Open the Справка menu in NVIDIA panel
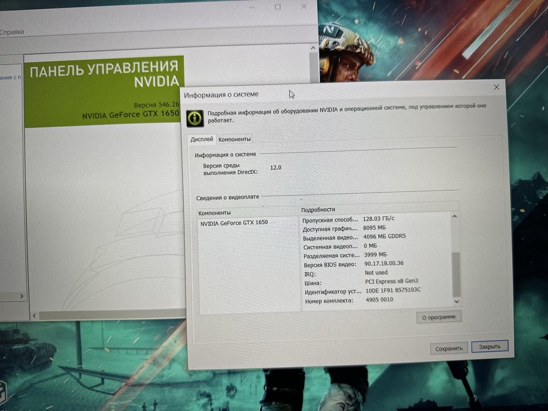The width and height of the screenshot is (548, 411). click(x=12, y=32)
